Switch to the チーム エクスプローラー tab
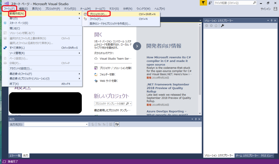Image resolution: width=279 pixels, height=164 pixels. pyautogui.click(x=247, y=156)
